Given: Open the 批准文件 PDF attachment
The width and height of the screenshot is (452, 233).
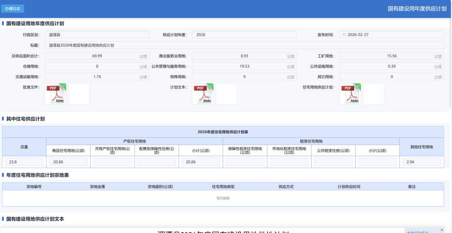Looking at the screenshot, I should click(x=56, y=94).
